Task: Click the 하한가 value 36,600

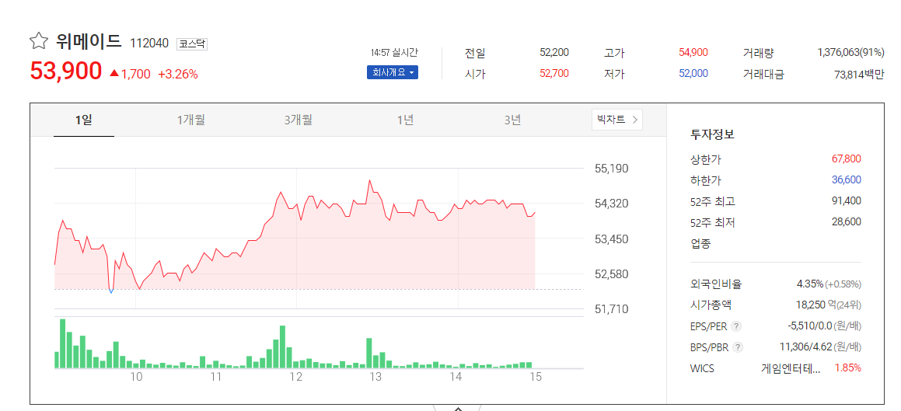Action: 847,179
